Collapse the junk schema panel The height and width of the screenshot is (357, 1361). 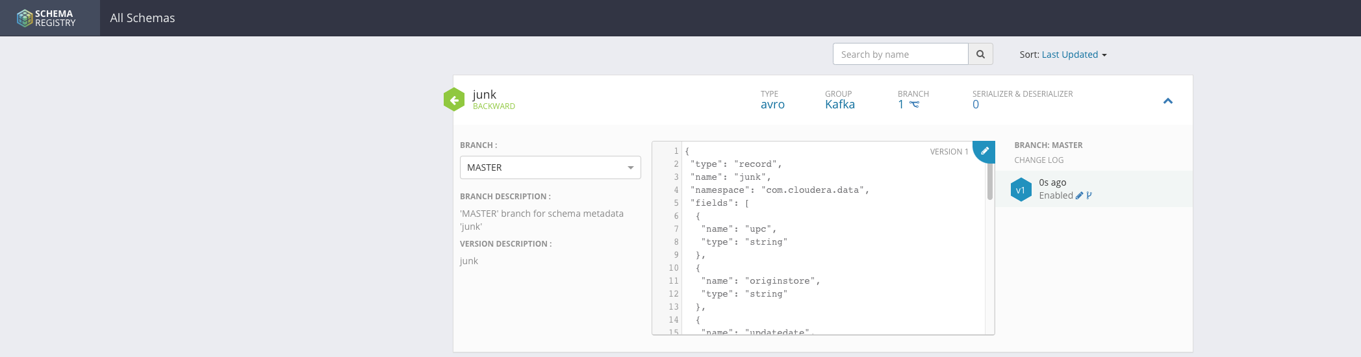coord(1167,101)
